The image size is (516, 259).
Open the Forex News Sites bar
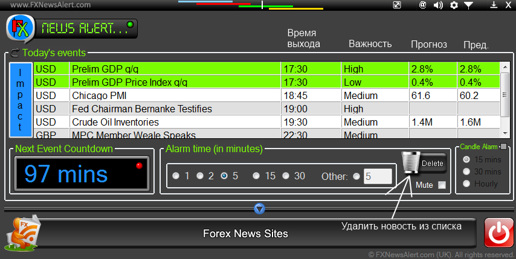245,234
